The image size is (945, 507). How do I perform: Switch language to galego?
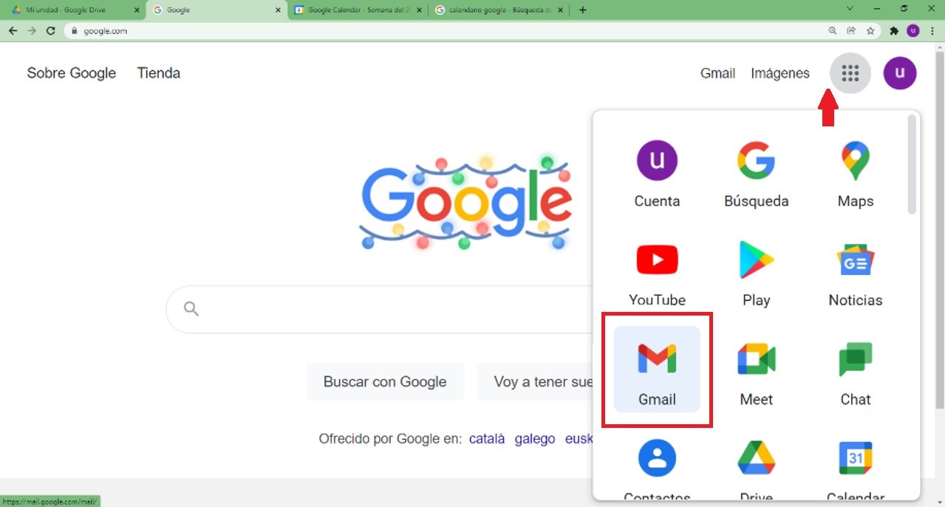tap(535, 439)
